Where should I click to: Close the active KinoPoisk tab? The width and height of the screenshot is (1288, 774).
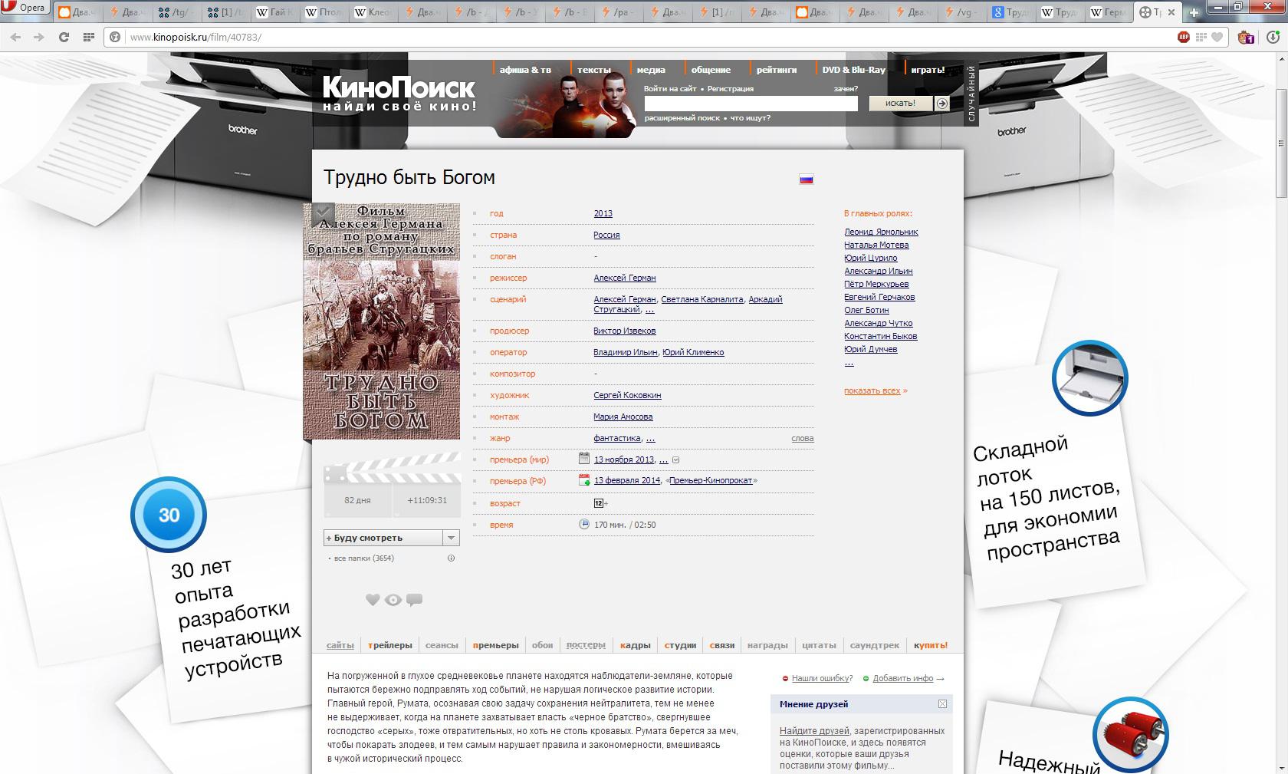pyautogui.click(x=1171, y=12)
